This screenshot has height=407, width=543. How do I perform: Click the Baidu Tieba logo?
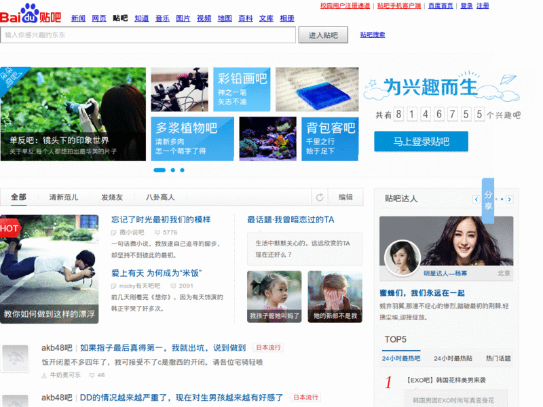31,13
